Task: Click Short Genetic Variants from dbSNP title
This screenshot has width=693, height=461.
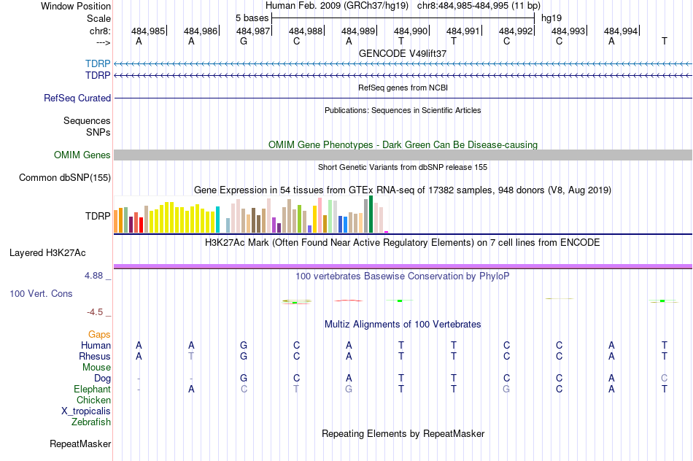Action: (403, 167)
